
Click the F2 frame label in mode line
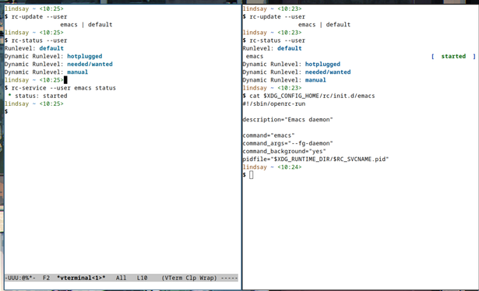(46, 278)
